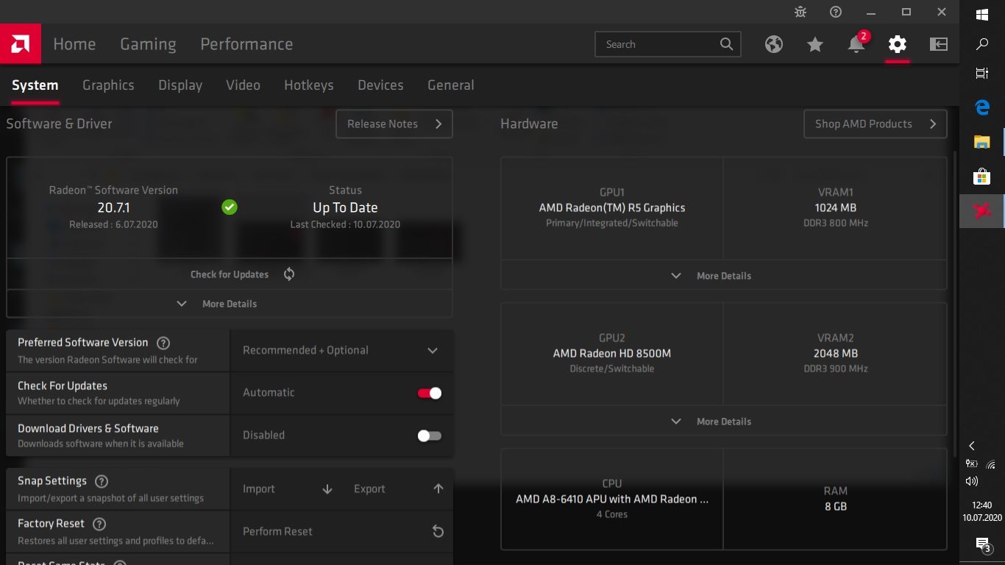Click Import snapshot button
Image resolution: width=1005 pixels, height=565 pixels.
(x=288, y=489)
